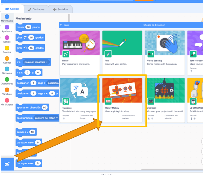This screenshot has width=203, height=175.
Task: Choose the Pen extension card
Action: 122,53
